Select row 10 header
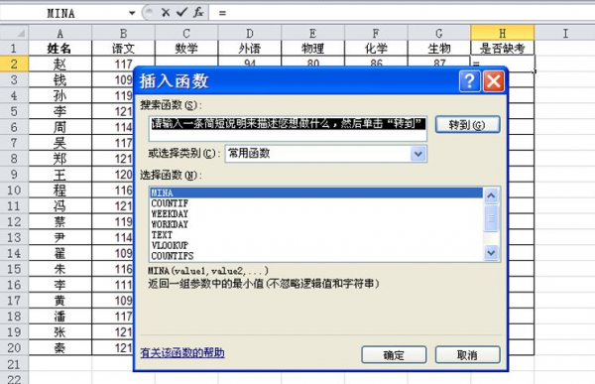 15,190
